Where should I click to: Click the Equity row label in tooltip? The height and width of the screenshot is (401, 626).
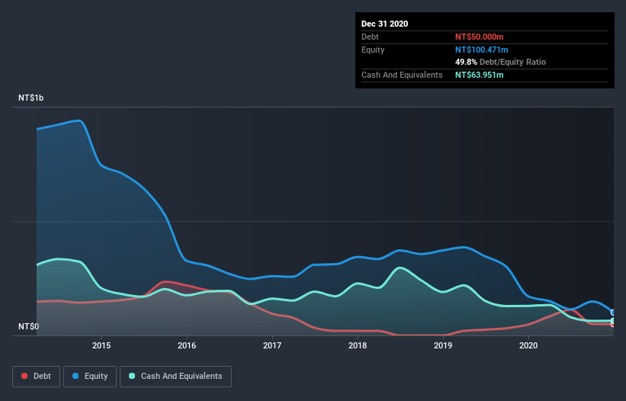point(373,50)
